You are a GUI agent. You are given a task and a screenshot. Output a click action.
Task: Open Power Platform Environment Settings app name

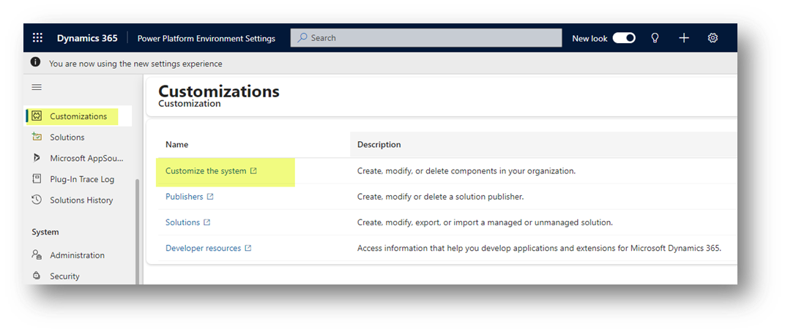click(x=207, y=39)
